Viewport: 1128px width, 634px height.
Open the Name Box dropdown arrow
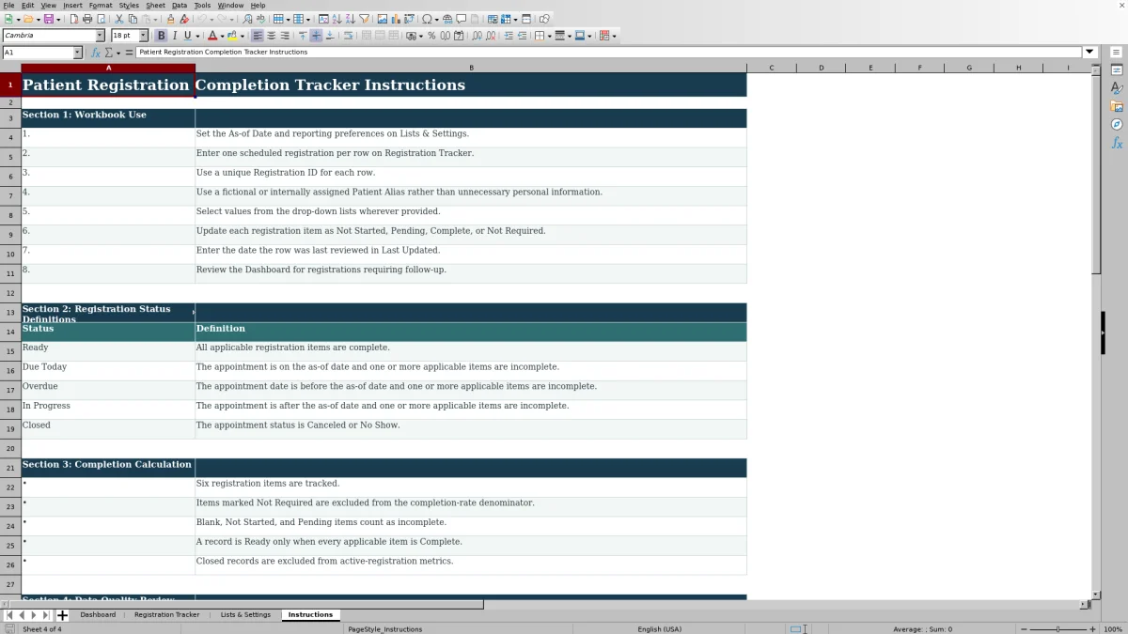coord(77,53)
